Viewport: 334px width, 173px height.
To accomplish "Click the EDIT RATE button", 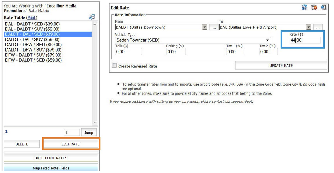I will tap(71, 144).
